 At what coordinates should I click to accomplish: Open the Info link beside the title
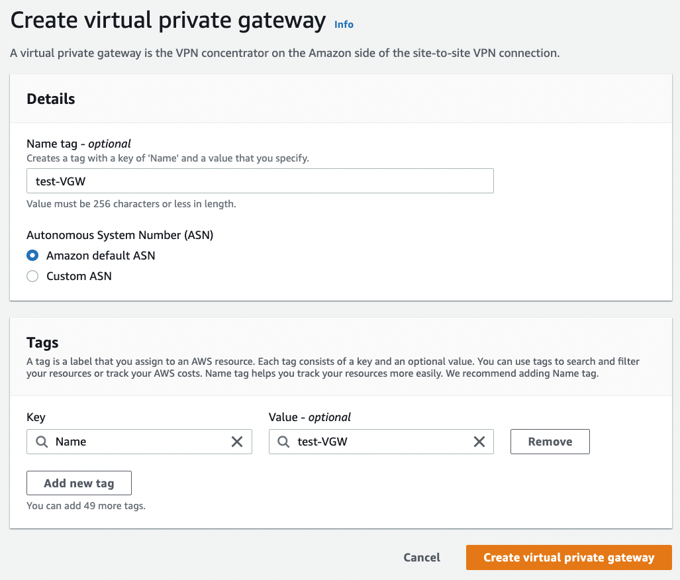(x=344, y=24)
